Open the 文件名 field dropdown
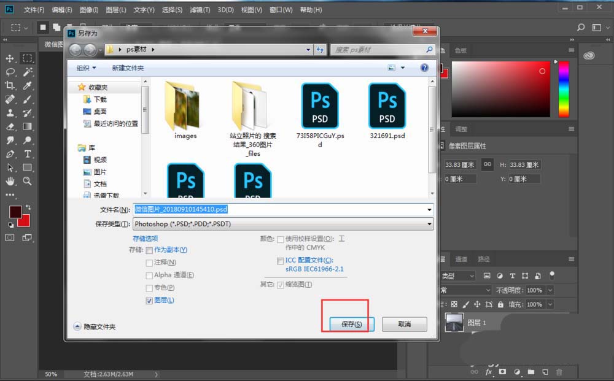Screen dimensions: 614x381 429,209
